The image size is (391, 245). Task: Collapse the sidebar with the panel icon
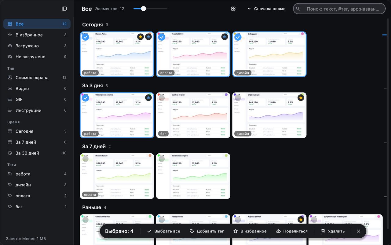(64, 9)
